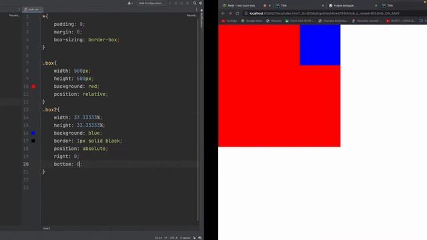
Task: Click the site info icon in address bar
Action: tap(246, 13)
